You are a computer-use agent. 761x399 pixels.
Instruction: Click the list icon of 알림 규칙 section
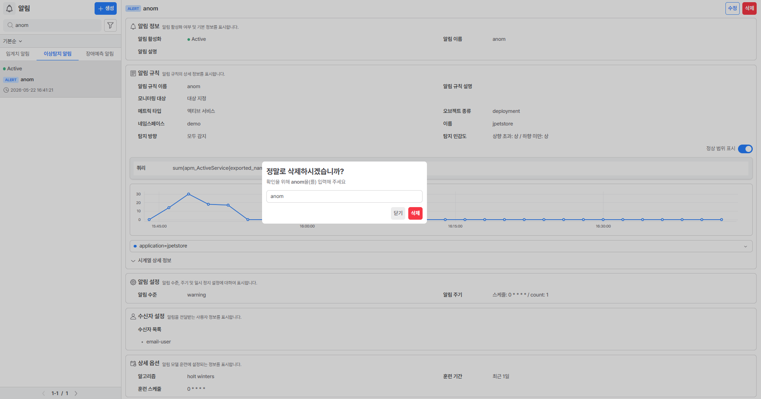133,73
